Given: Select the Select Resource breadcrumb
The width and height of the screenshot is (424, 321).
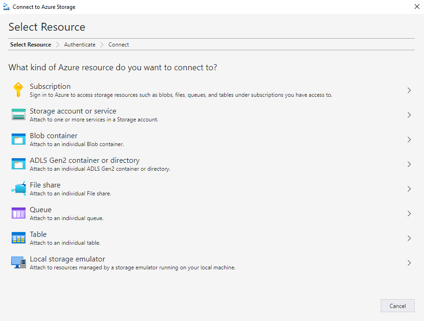Looking at the screenshot, I should coord(30,44).
